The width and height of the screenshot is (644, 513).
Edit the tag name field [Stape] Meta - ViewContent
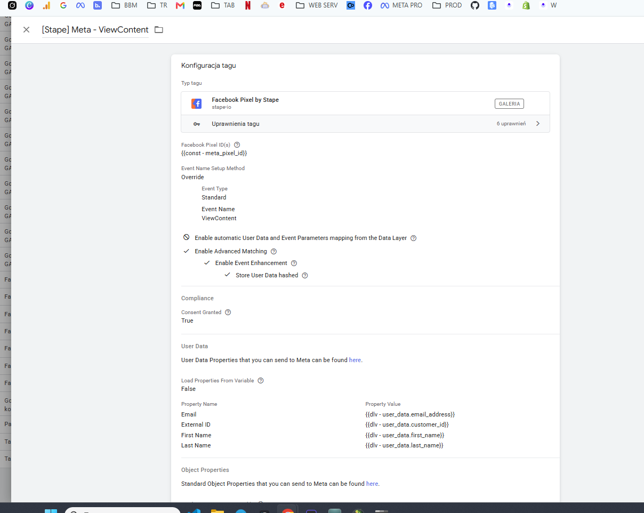point(95,30)
